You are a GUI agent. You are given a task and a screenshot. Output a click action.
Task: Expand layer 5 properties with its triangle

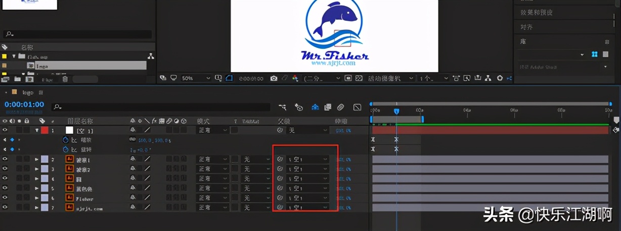[36, 188]
